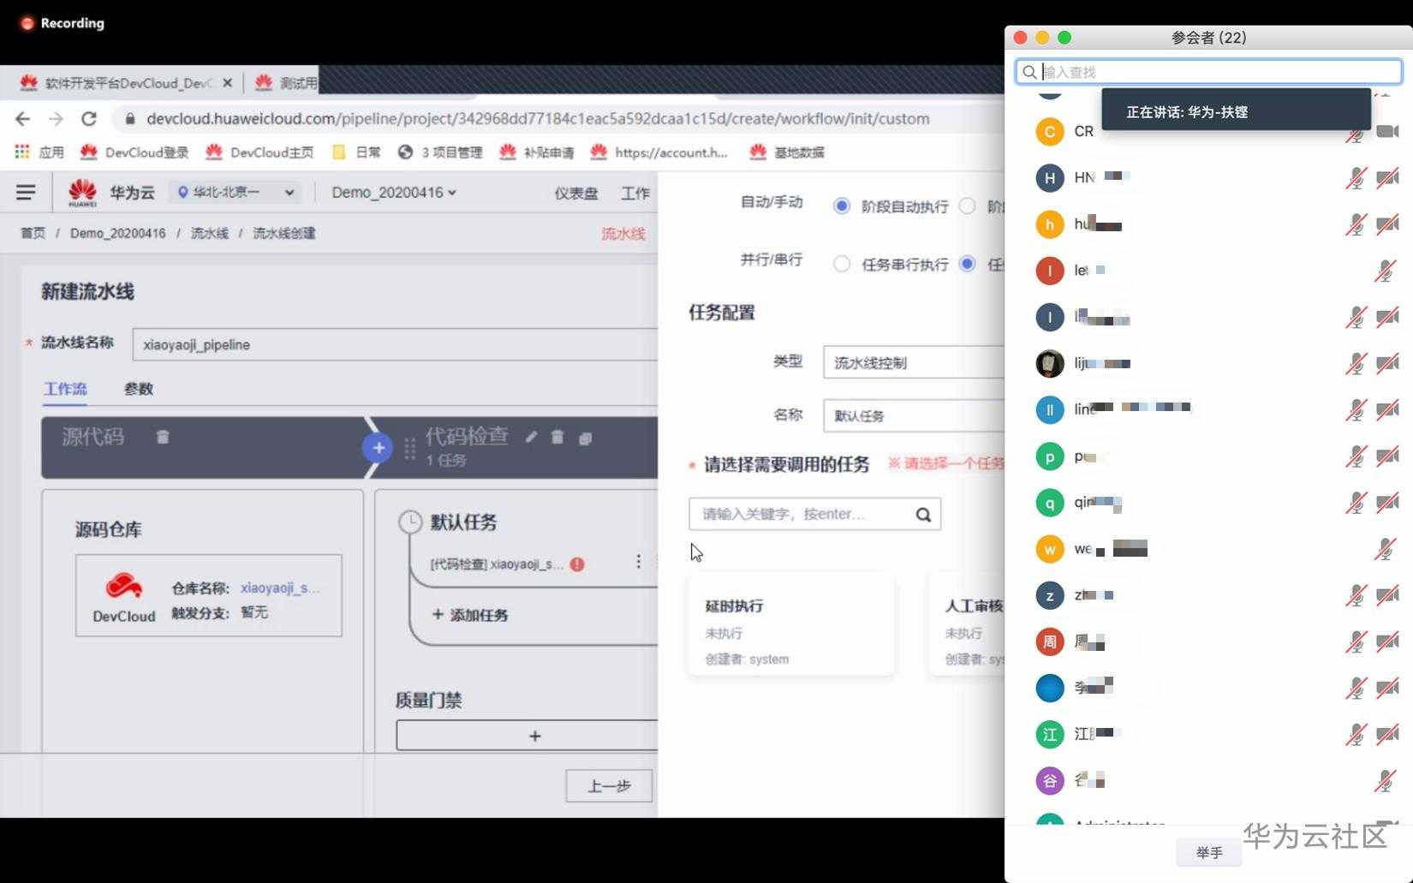
Task: Open the https://account.h... bookmark
Action: pyautogui.click(x=659, y=152)
